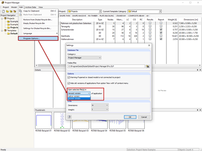Select Copy to Clipboard menu entry
Screen dimensions: 202x151
38,11
